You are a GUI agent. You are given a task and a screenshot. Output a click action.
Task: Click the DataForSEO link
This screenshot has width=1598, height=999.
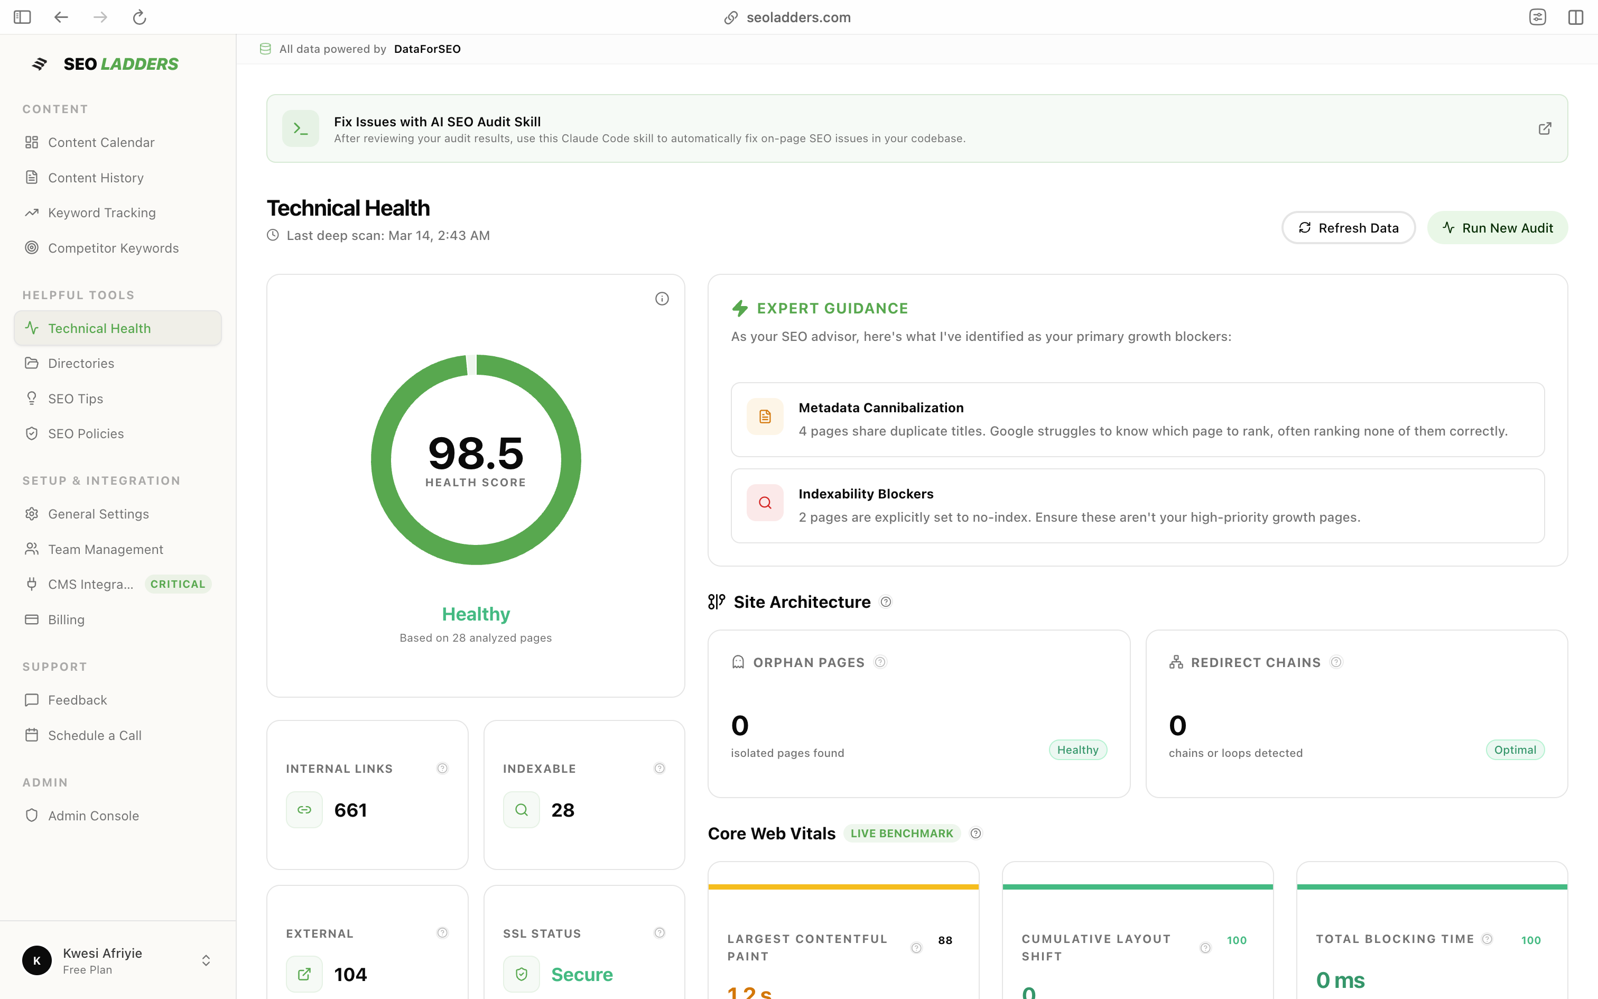(427, 49)
